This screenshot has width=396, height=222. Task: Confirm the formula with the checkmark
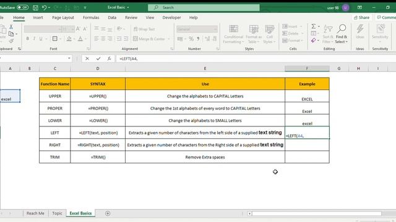tap(98, 59)
